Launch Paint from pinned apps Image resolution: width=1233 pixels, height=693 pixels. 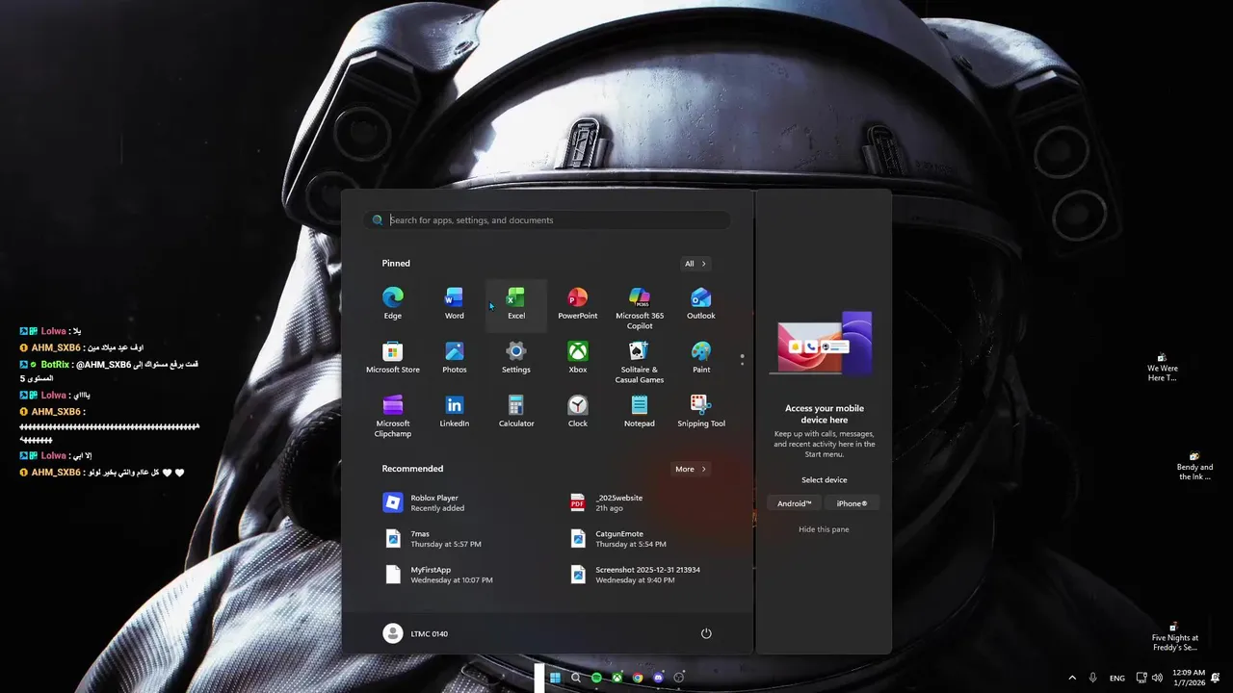[701, 357]
